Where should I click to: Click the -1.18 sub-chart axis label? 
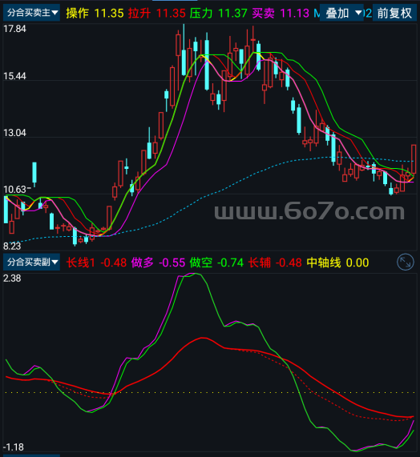14,447
